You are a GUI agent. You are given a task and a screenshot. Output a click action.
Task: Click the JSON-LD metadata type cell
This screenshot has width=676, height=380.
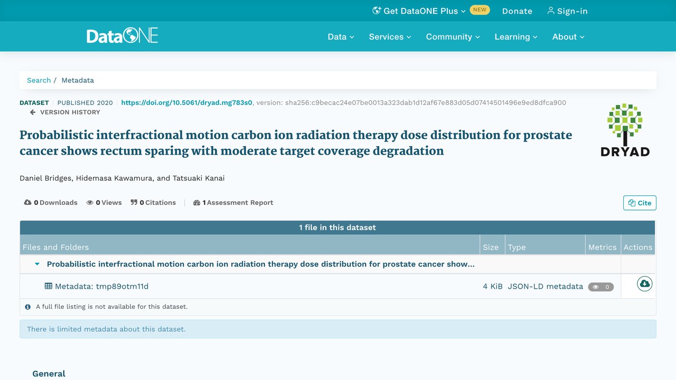[545, 286]
